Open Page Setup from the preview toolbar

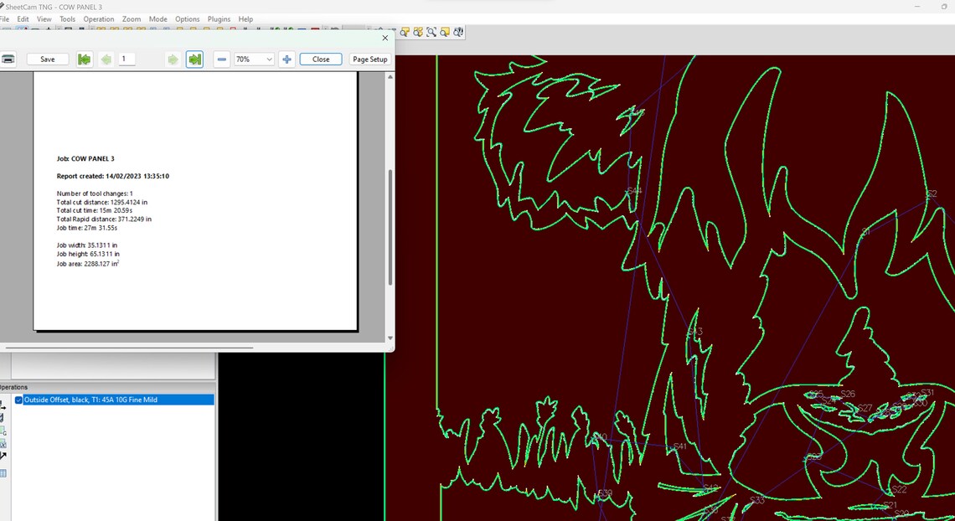click(x=369, y=59)
